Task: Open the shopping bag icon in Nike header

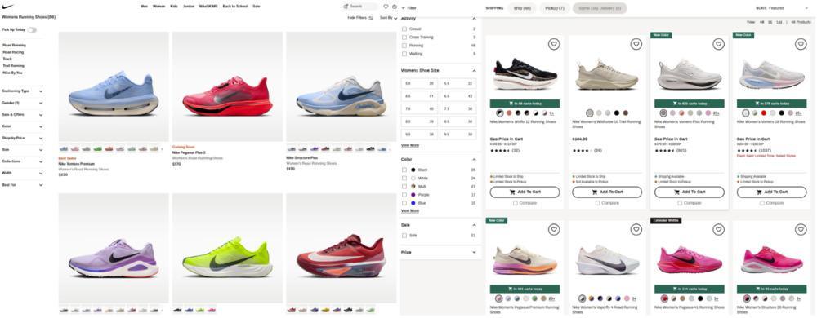Action: pyautogui.click(x=394, y=7)
